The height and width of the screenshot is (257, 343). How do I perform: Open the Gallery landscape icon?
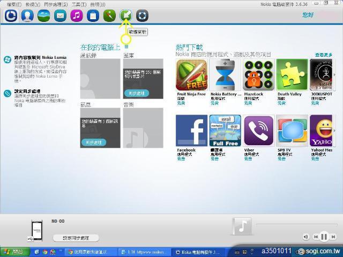click(x=44, y=16)
